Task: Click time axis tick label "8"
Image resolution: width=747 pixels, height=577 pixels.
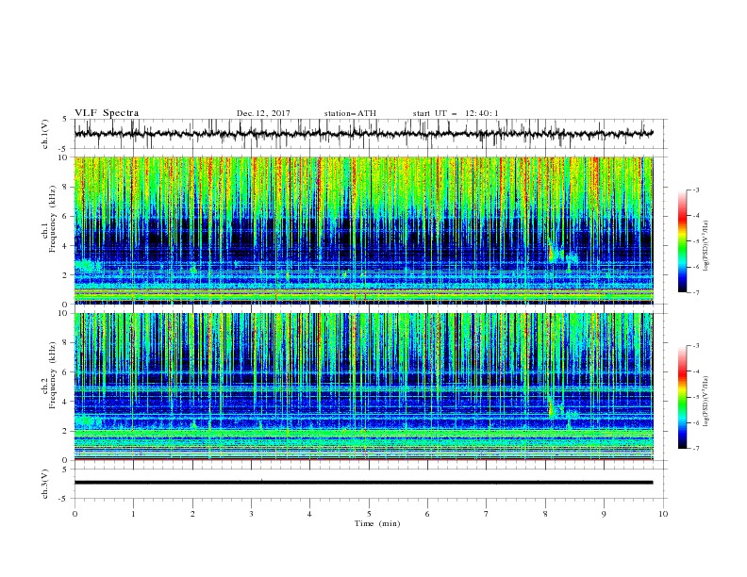Action: pyautogui.click(x=545, y=514)
